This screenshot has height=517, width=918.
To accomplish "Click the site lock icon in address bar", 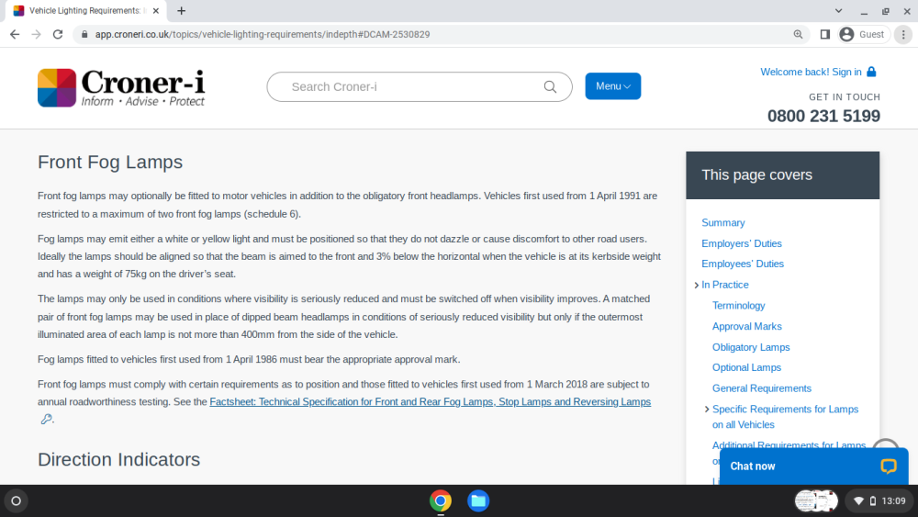I will pos(84,35).
